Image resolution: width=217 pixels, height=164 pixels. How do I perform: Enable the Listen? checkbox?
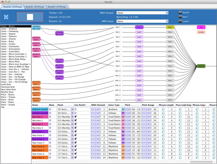pyautogui.click(x=180, y=21)
